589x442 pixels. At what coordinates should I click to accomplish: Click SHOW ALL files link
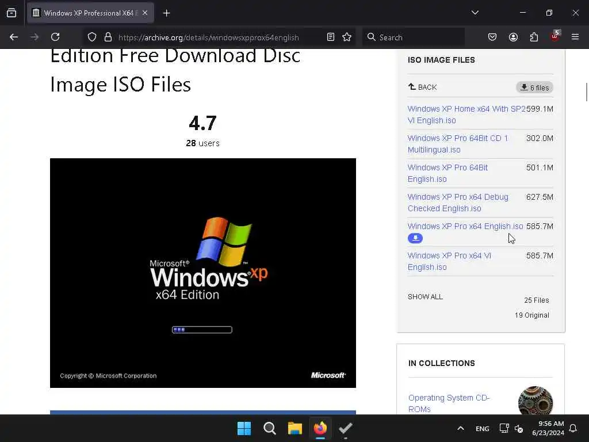click(425, 296)
